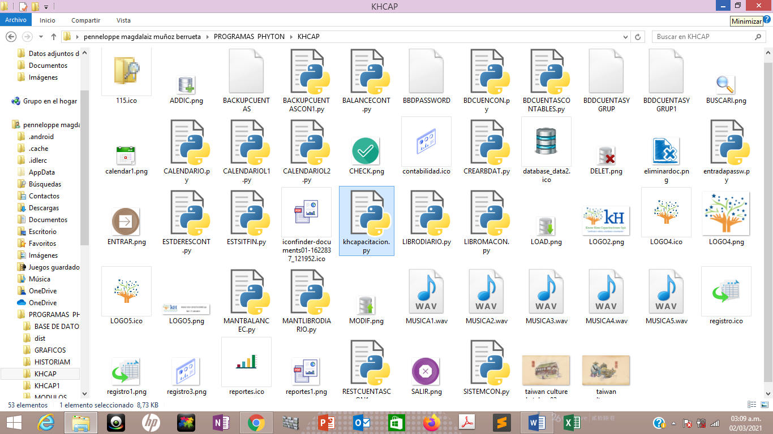Viewport: 773px width, 434px height.
Task: Open Excel from the taskbar
Action: 572,423
